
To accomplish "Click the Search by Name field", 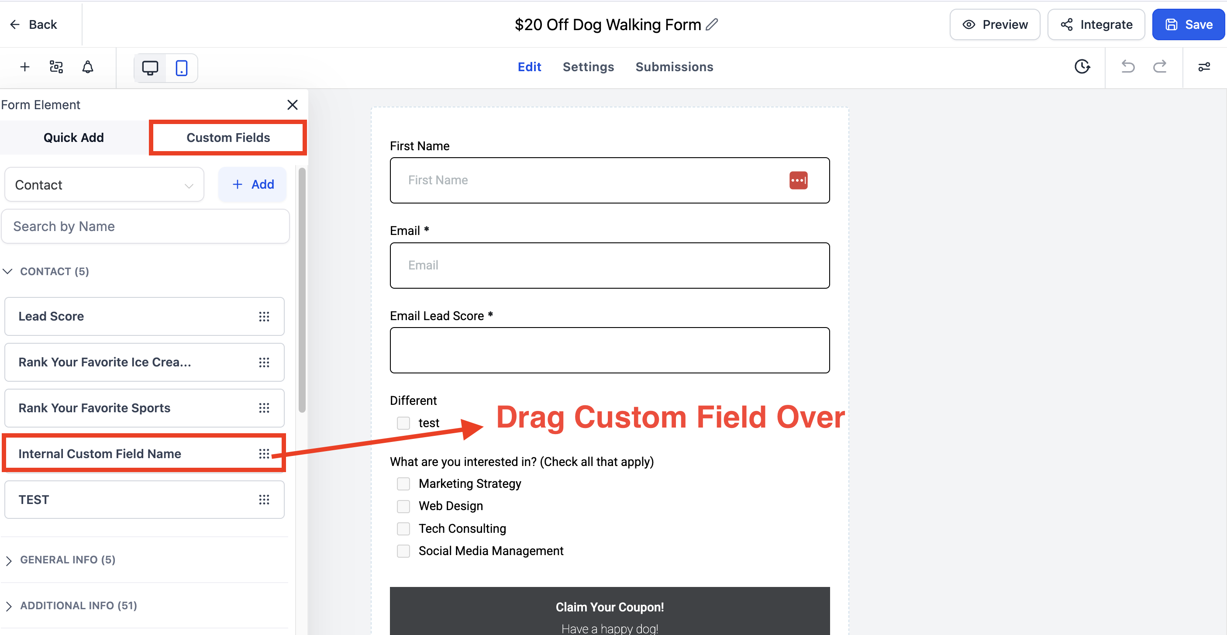I will click(x=145, y=226).
